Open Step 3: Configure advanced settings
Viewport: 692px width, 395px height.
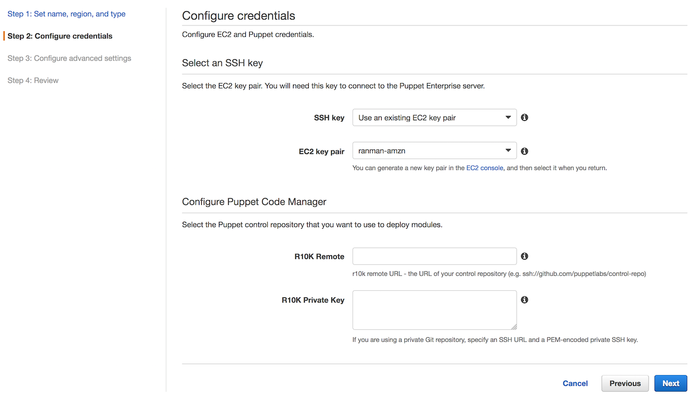click(x=69, y=58)
